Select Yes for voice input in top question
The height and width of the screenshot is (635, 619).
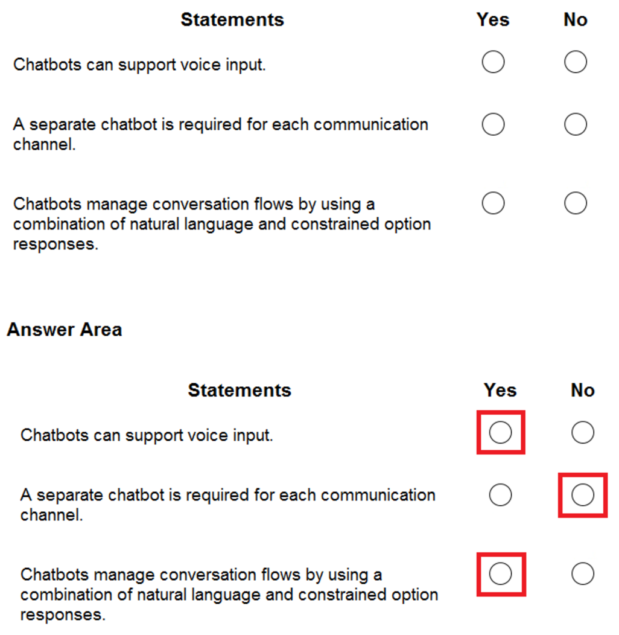pos(493,62)
